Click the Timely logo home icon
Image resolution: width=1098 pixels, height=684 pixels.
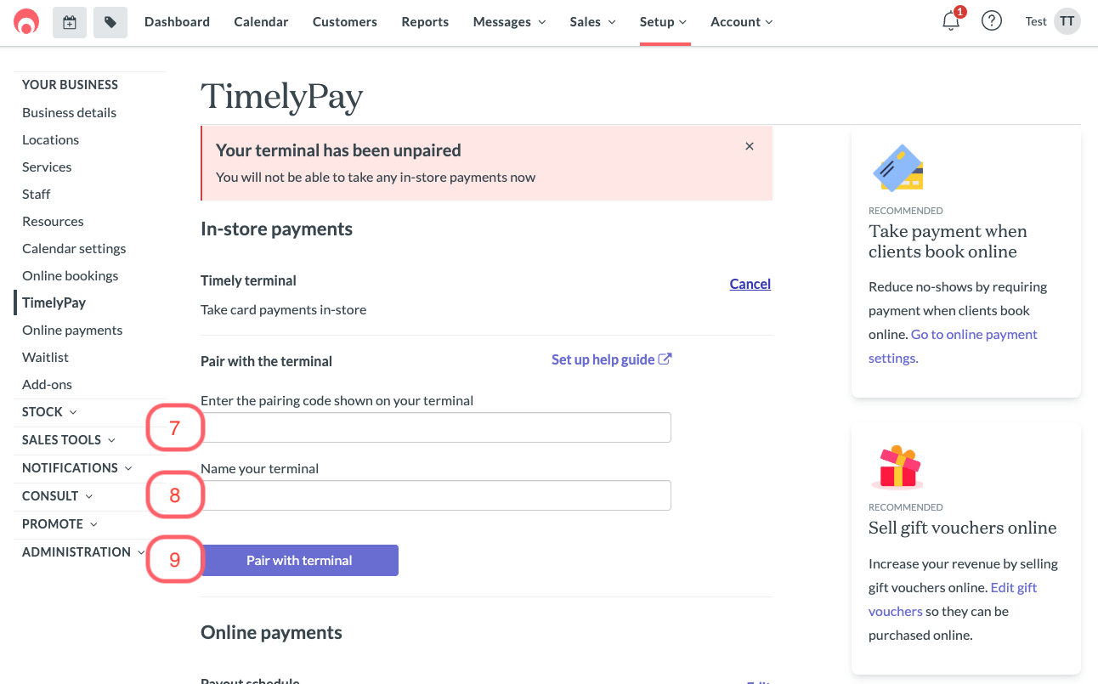[x=26, y=22]
